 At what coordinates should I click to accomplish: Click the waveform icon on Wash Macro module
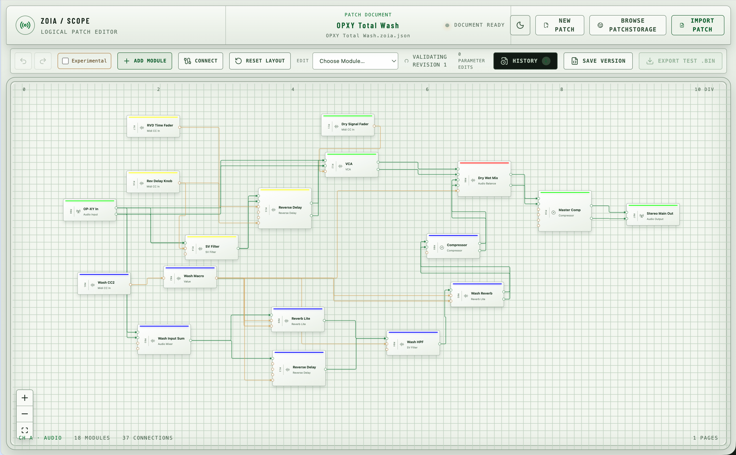coord(179,278)
